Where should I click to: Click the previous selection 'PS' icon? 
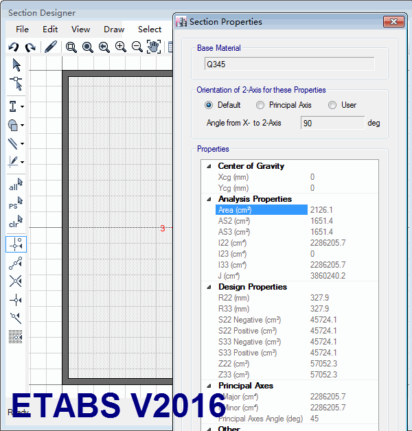coord(16,203)
